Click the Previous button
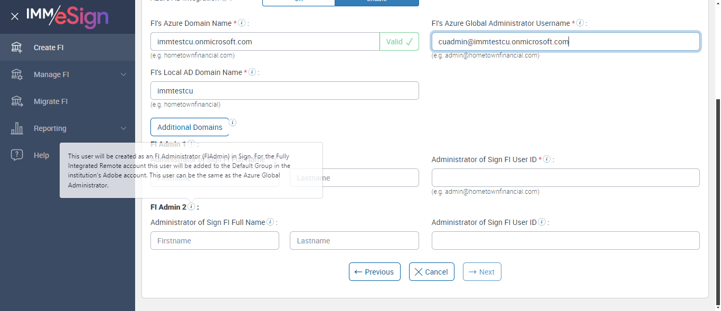The image size is (721, 311). [375, 272]
